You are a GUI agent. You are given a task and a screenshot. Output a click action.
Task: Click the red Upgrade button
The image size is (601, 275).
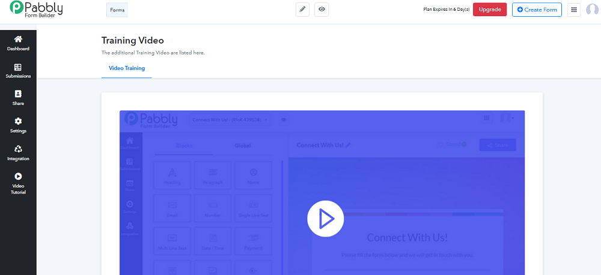[x=490, y=10]
